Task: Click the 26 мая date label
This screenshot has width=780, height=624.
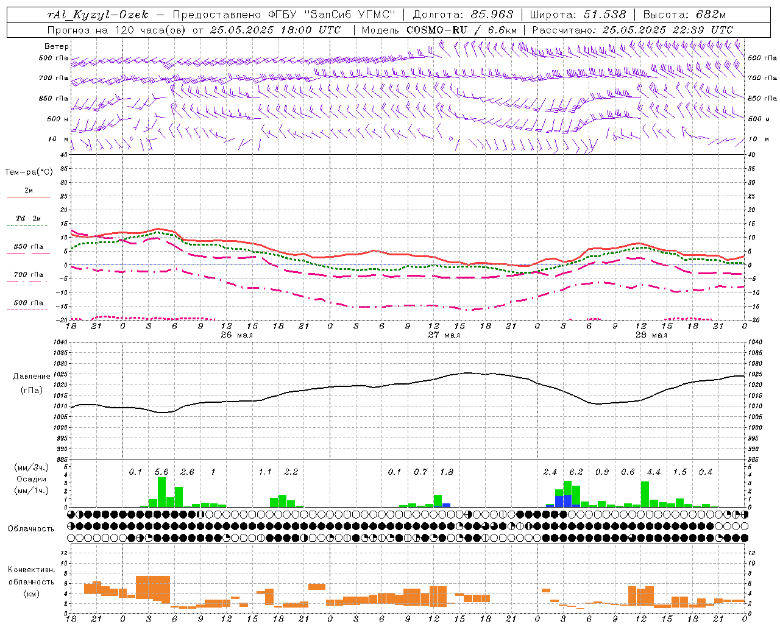Action: click(x=237, y=335)
